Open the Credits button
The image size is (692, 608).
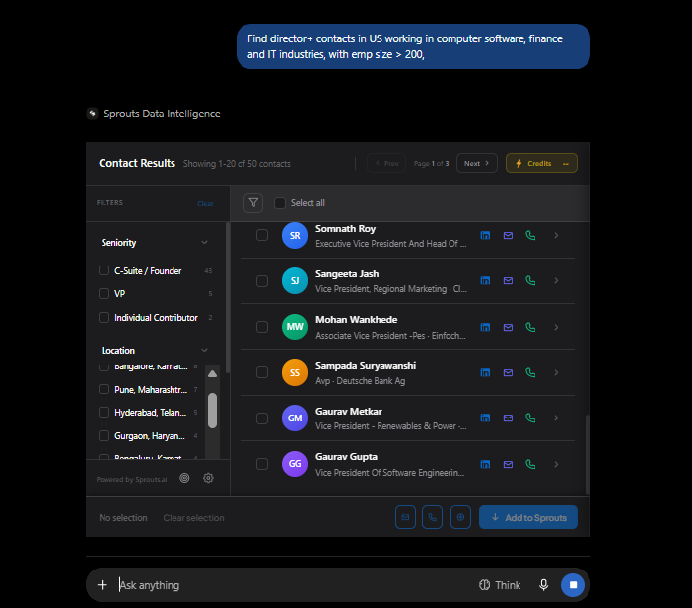pos(541,163)
